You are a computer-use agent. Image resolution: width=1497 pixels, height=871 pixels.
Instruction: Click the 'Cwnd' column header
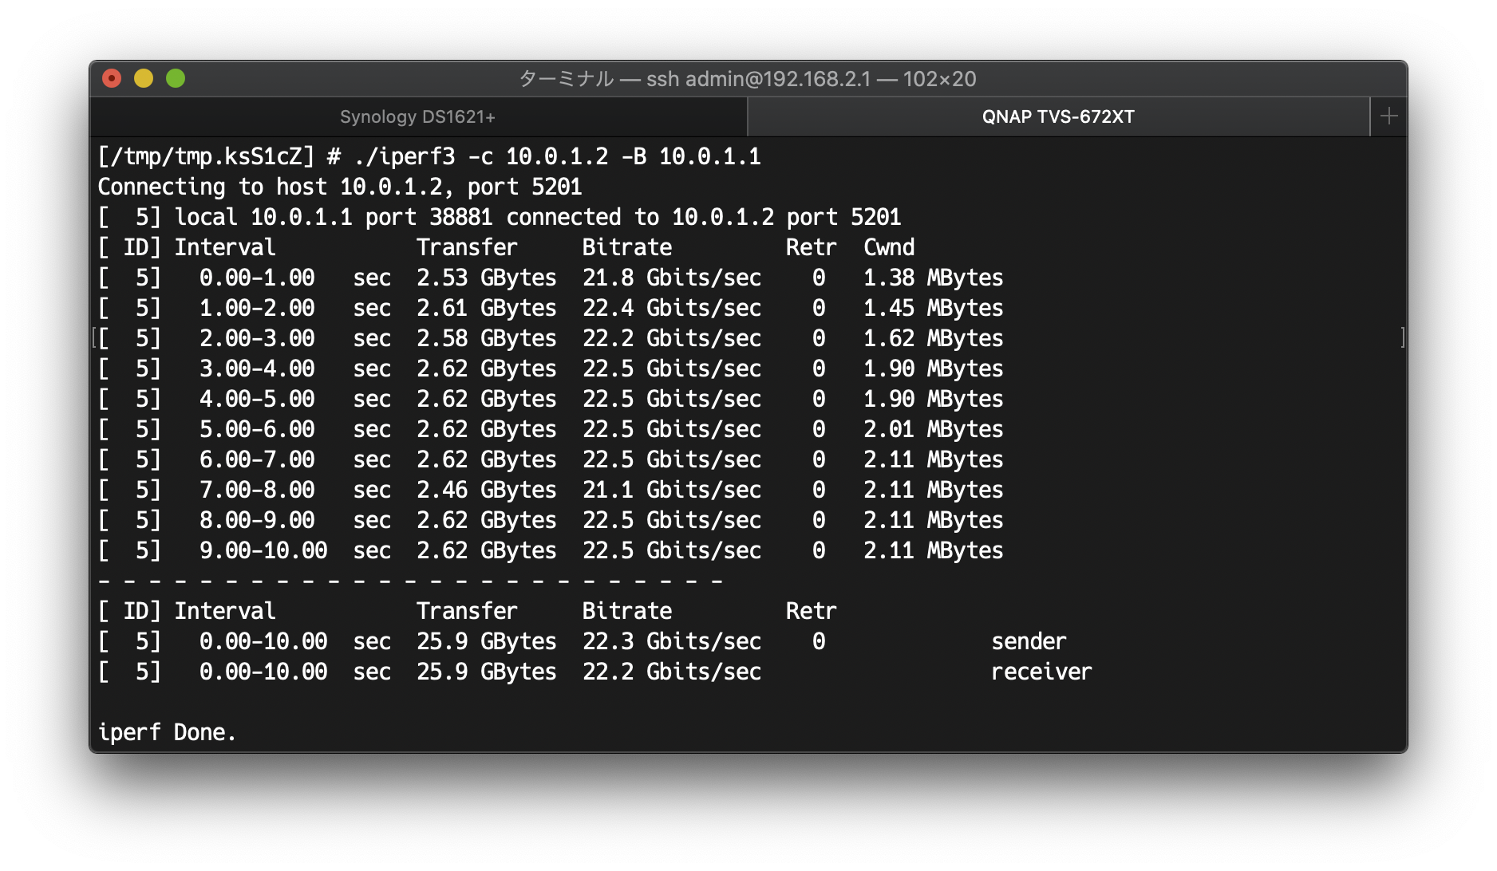pos(889,247)
